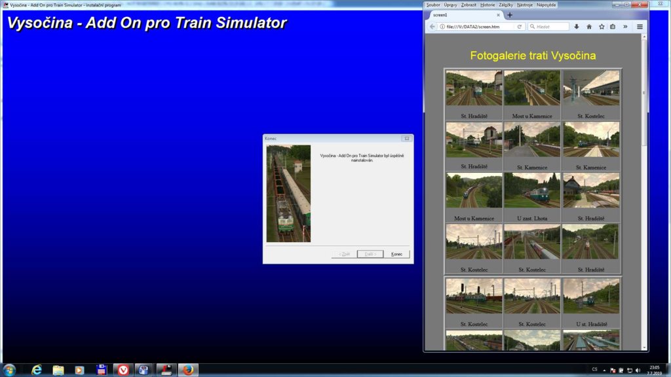Click the floppy disk taskbar icon
671x377 pixels.
point(102,370)
